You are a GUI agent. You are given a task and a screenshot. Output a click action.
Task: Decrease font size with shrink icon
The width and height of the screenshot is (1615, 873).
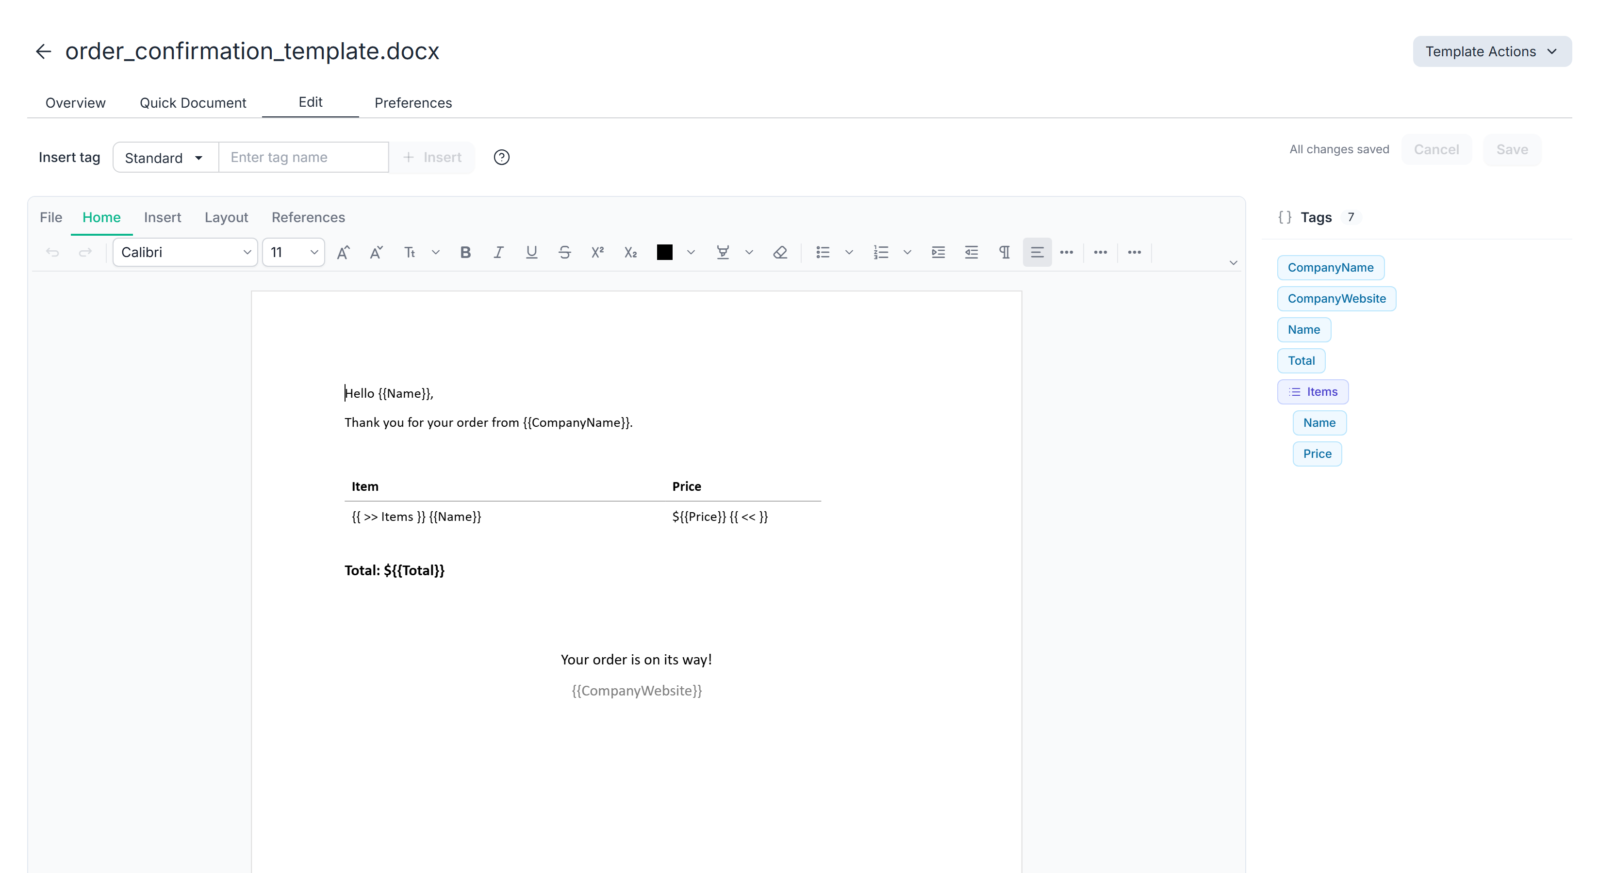[376, 252]
